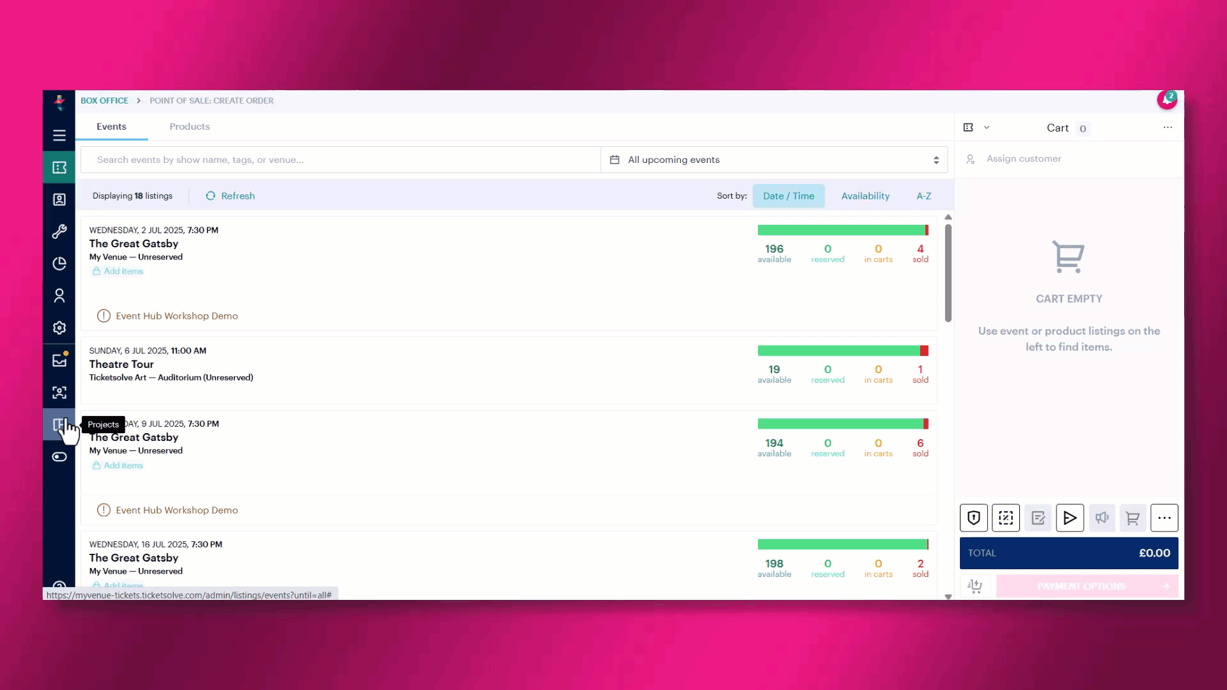
Task: Click the shopping cart icon button above Total
Action: coord(1132,518)
